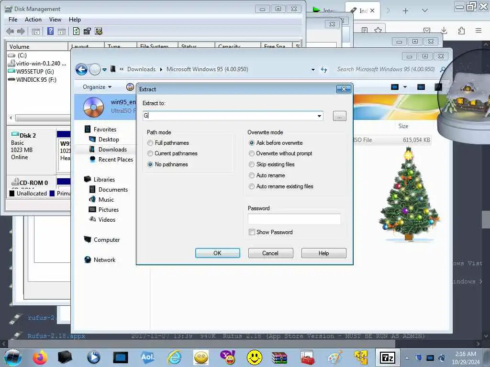The width and height of the screenshot is (490, 367).
Task: Click browse ellipsis button beside path
Action: 340,116
